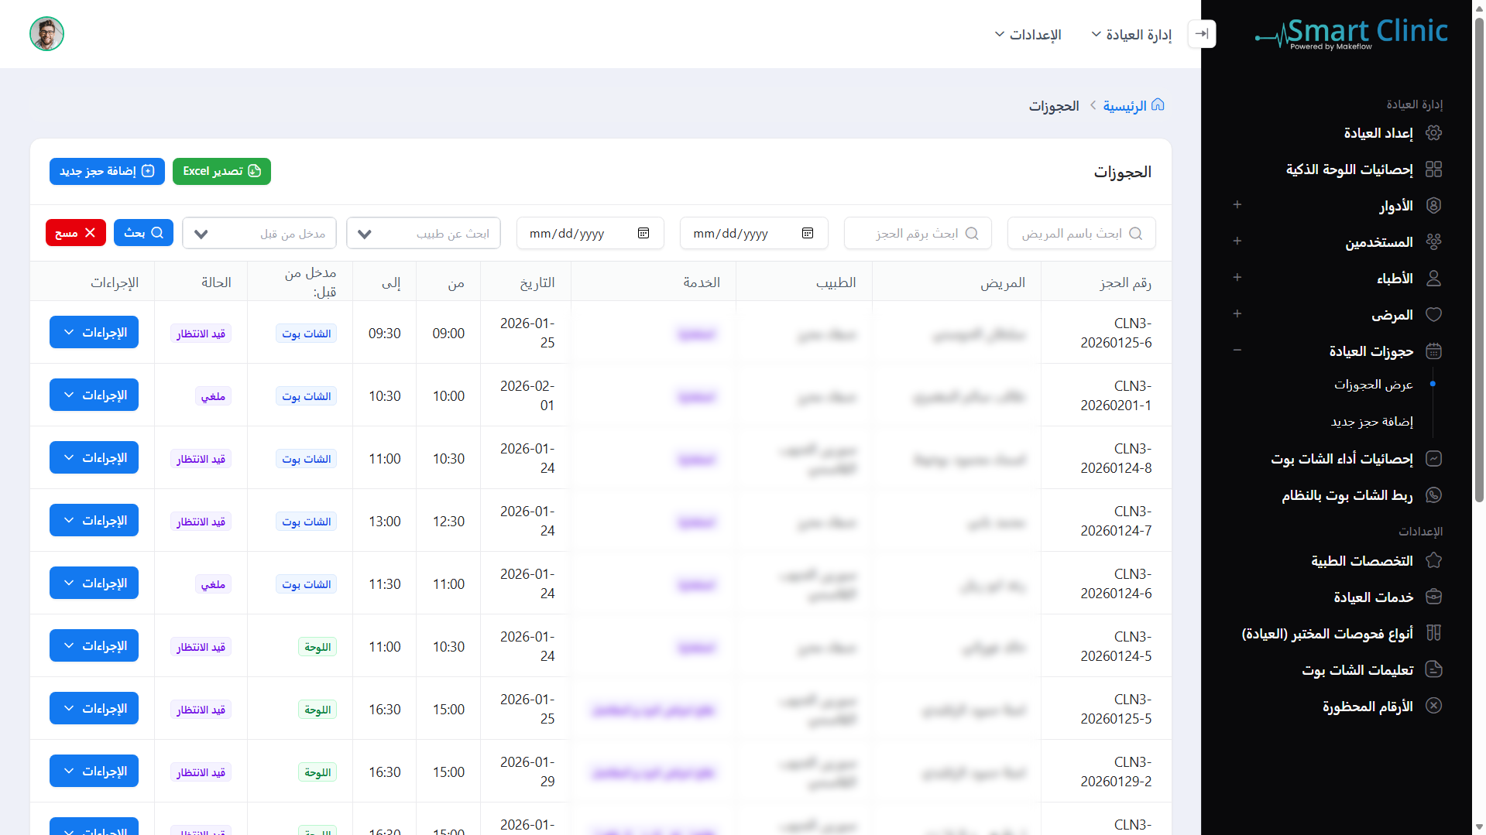Open إحصائيات اللوحة الذكية sidebar item
Image resolution: width=1486 pixels, height=835 pixels.
tap(1349, 169)
